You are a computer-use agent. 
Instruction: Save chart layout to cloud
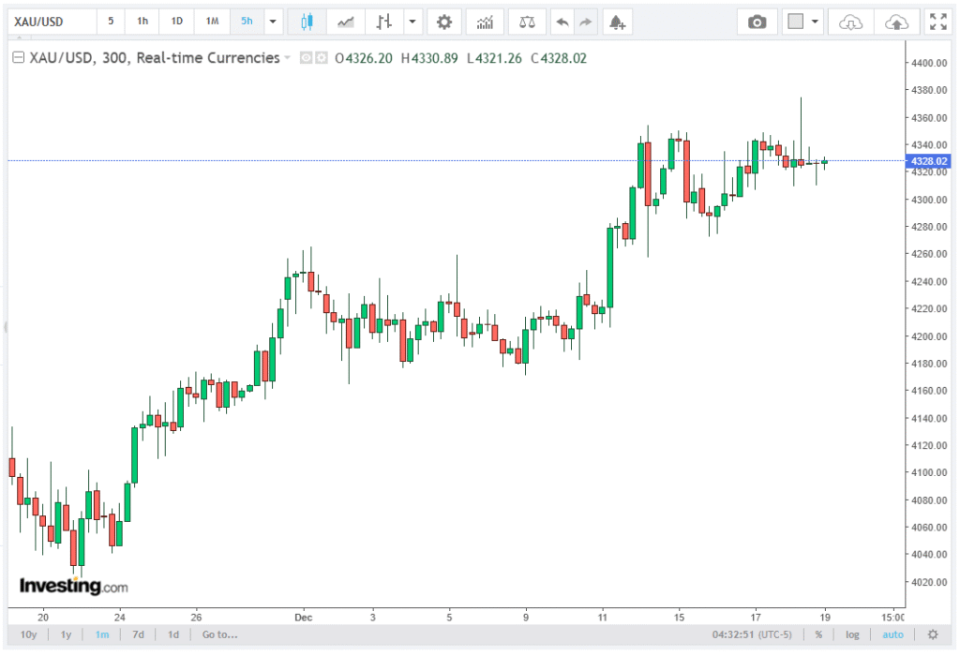pyautogui.click(x=897, y=22)
